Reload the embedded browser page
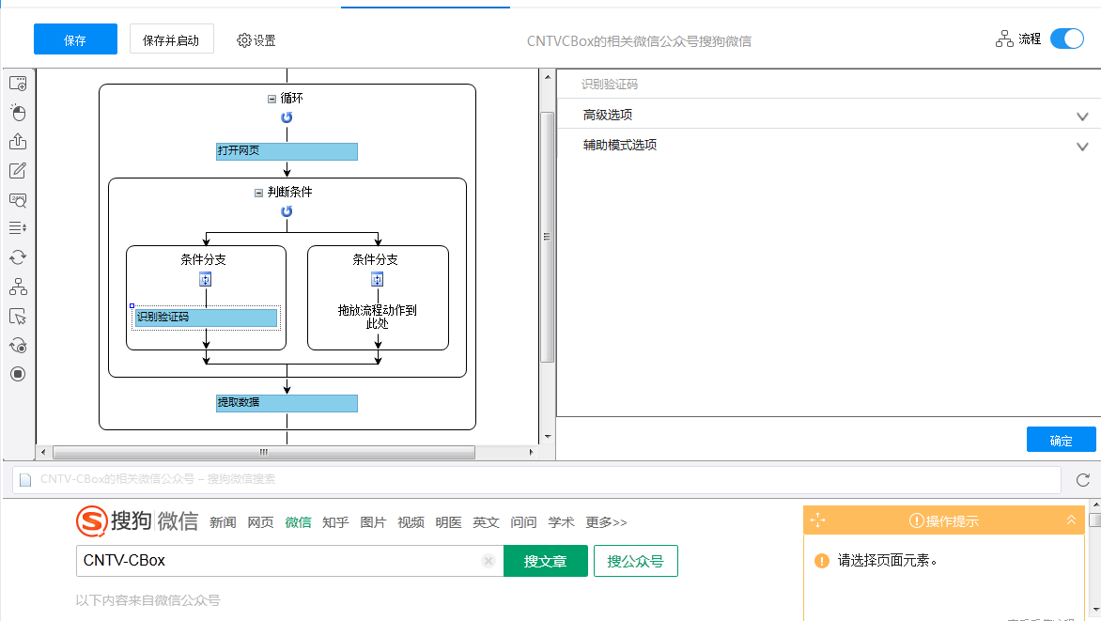The height and width of the screenshot is (621, 1101). click(x=1083, y=480)
